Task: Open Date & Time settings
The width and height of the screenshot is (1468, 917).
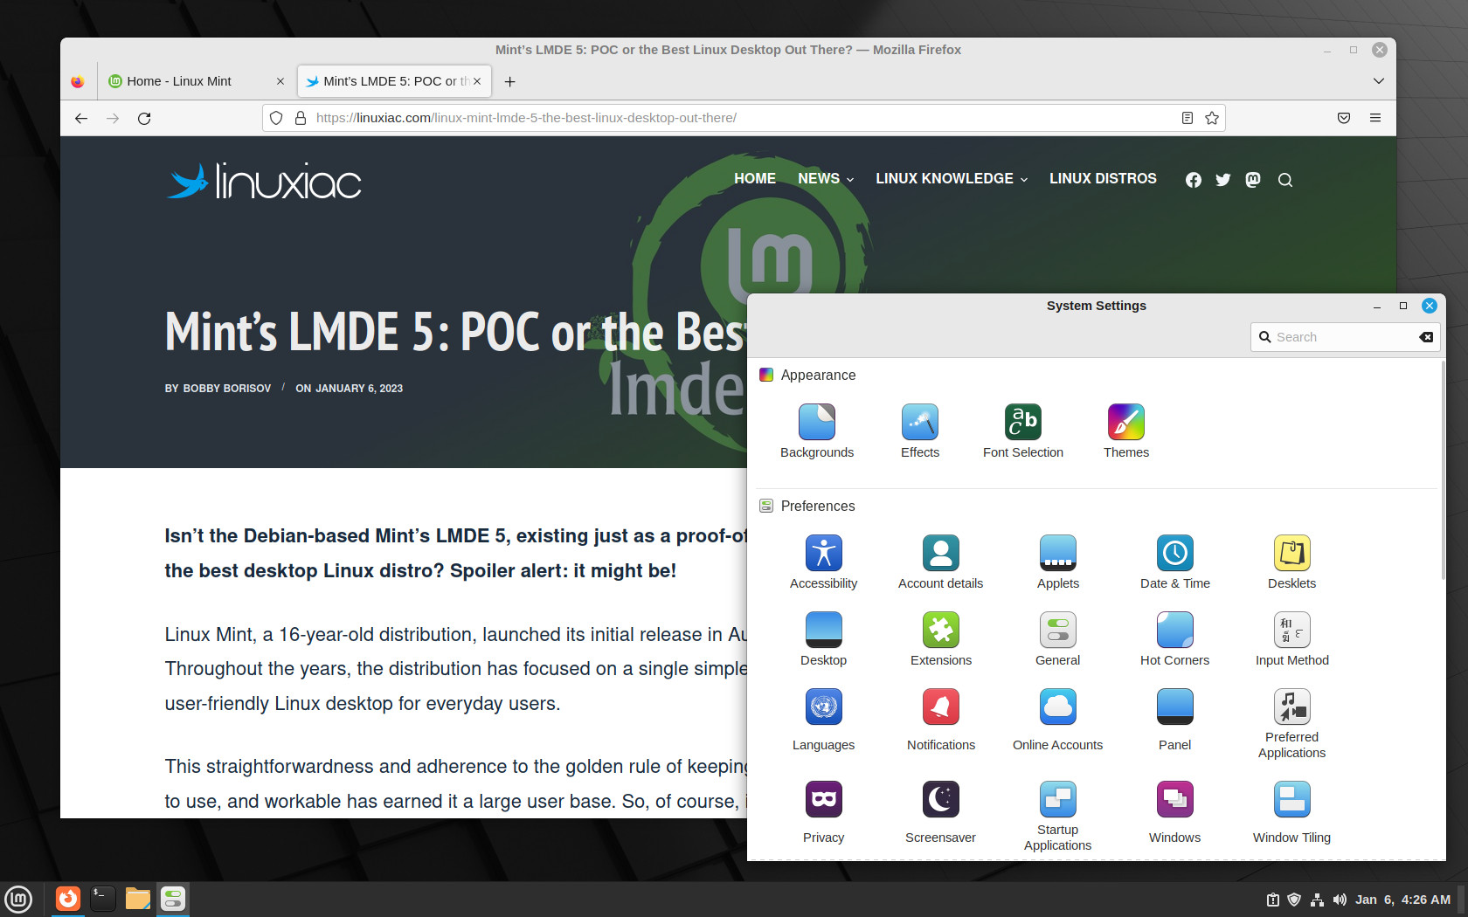Action: point(1175,562)
